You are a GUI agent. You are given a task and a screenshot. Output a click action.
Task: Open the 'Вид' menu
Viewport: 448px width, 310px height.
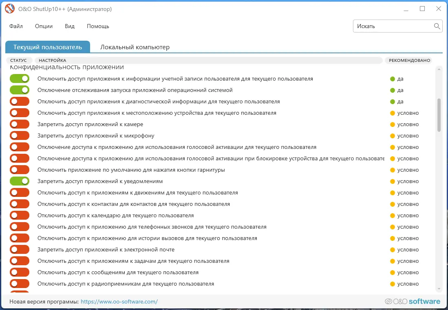click(70, 26)
